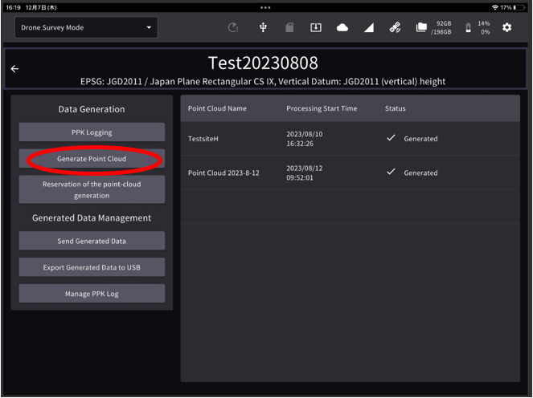Click the checkmark for Point Cloud 2023-8-12
Screen dimensions: 533x398
tap(391, 172)
